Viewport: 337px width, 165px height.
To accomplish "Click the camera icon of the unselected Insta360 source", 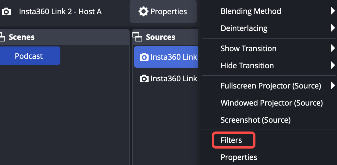I will pos(144,78).
